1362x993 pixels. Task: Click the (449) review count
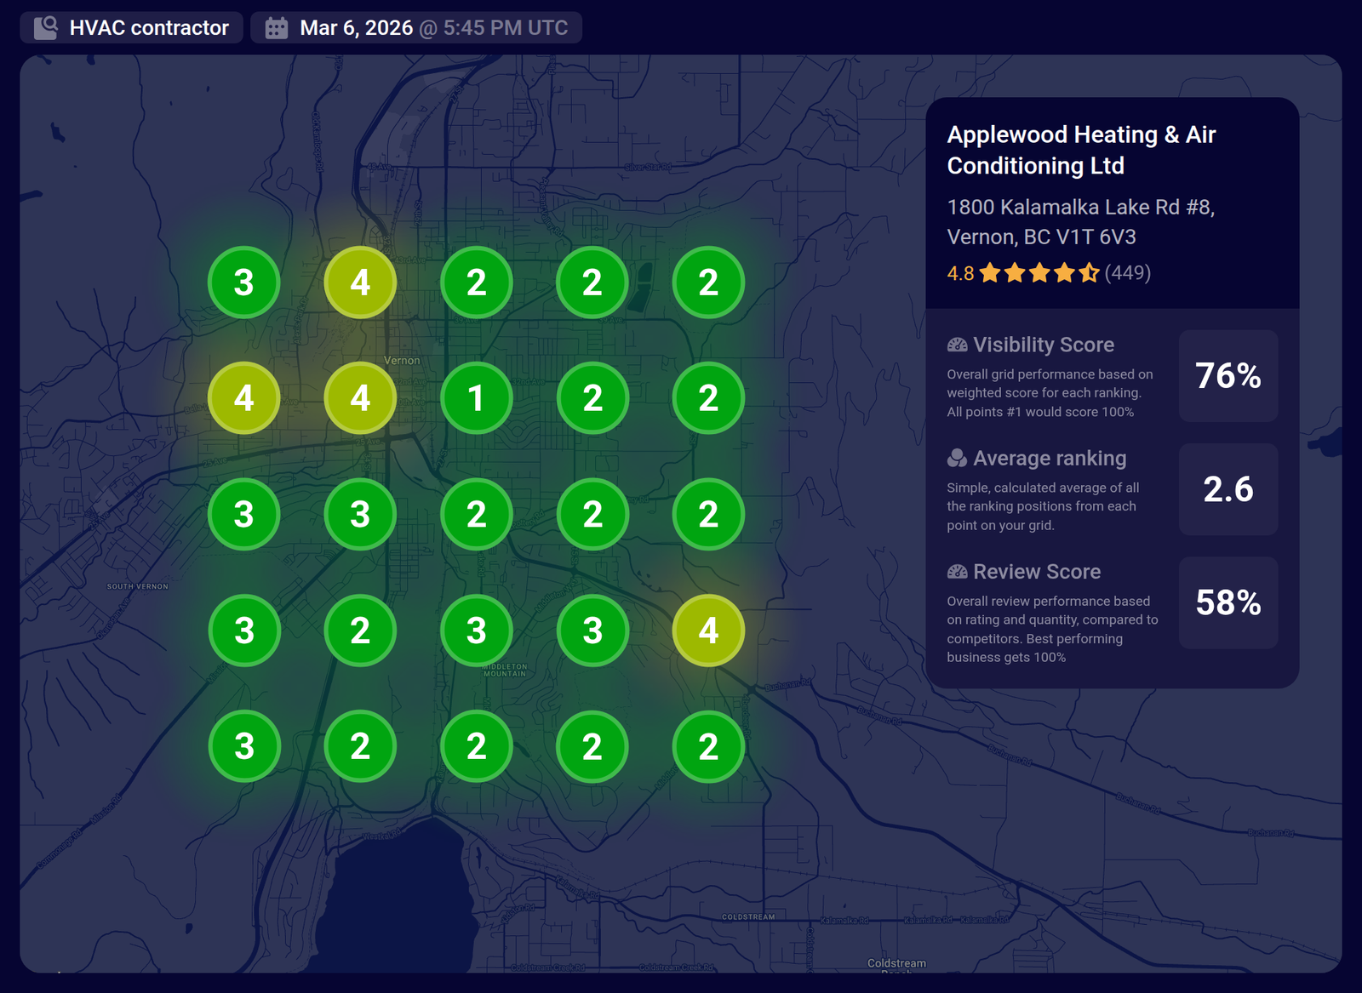1127,273
